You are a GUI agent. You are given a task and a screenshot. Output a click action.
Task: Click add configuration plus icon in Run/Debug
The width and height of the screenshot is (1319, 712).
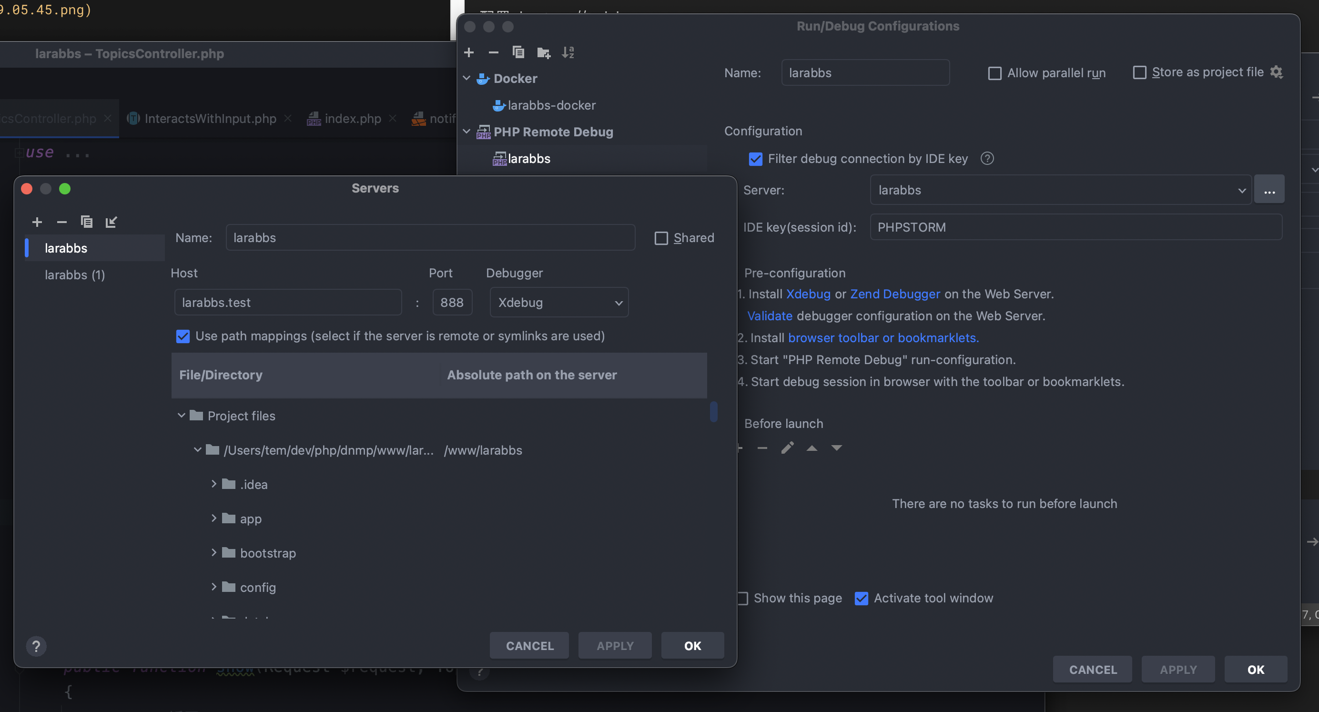point(468,52)
